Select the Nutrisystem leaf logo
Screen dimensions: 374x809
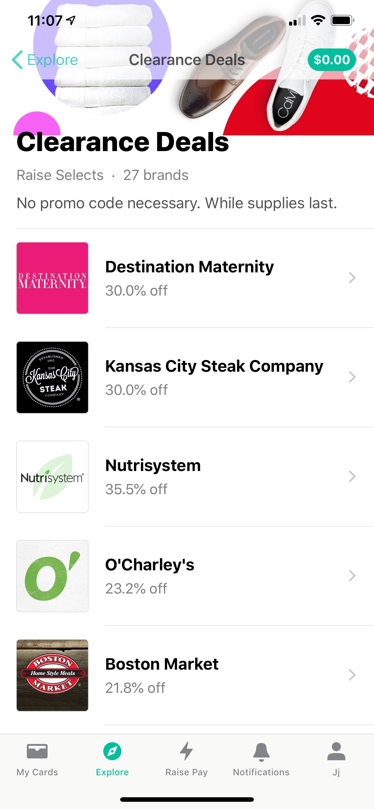(x=52, y=476)
